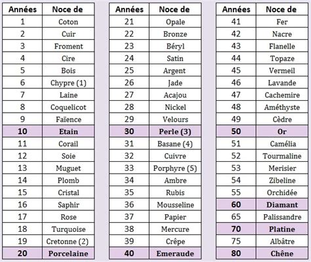Viewport: 311px width, 262px height.
Task: Click the Turquoise cell for year 18
Action: [x=68, y=229]
